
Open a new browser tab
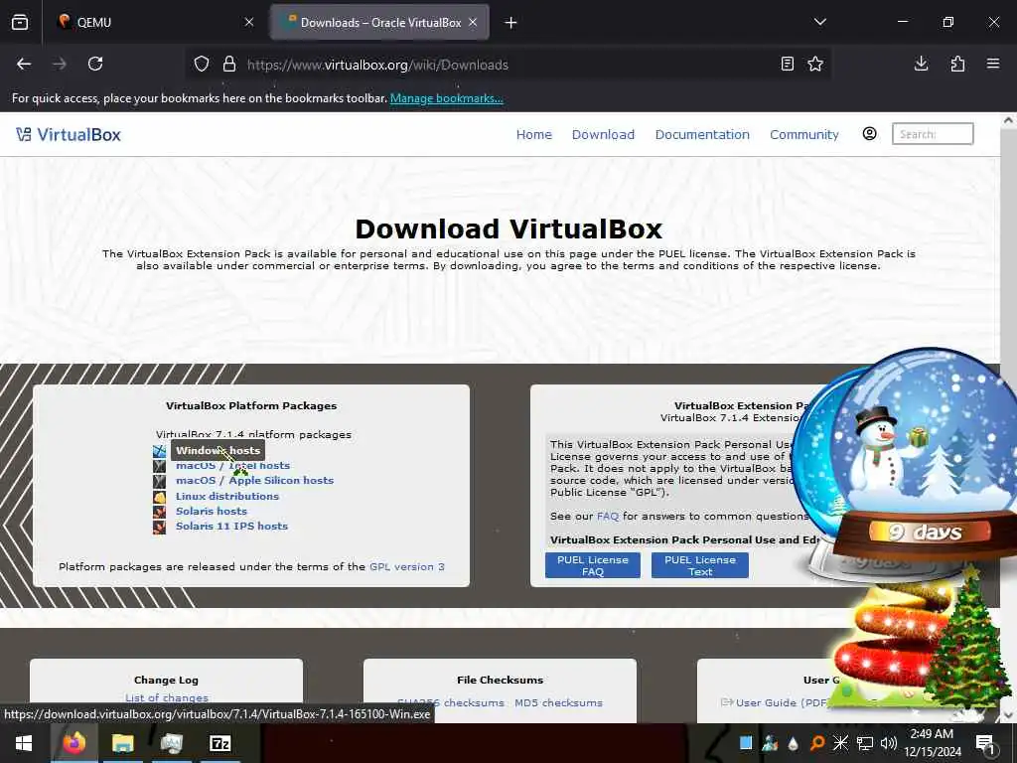(510, 23)
